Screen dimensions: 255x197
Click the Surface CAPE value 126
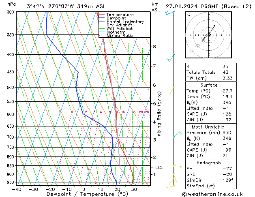pyautogui.click(x=227, y=114)
